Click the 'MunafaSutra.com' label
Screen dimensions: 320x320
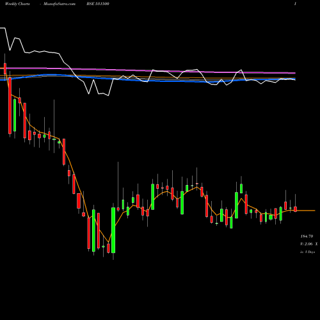[60, 4]
